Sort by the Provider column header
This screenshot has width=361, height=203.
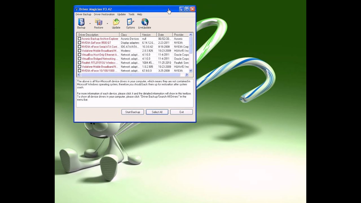click(x=181, y=35)
